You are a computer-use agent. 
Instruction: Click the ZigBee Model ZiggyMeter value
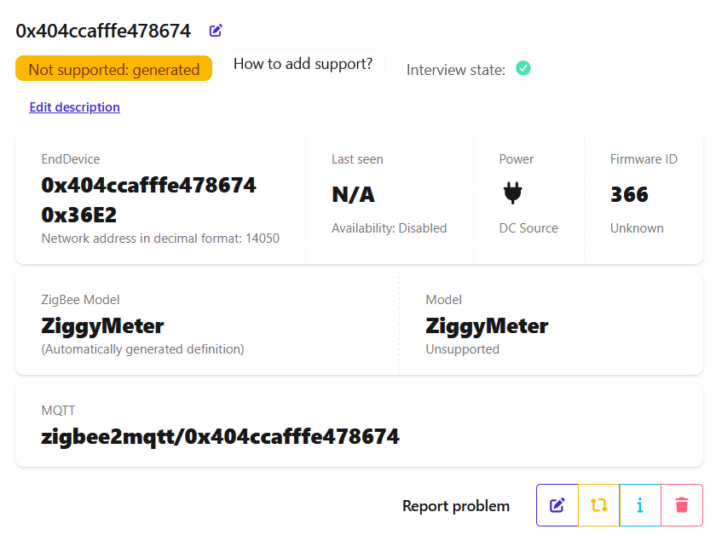102,325
